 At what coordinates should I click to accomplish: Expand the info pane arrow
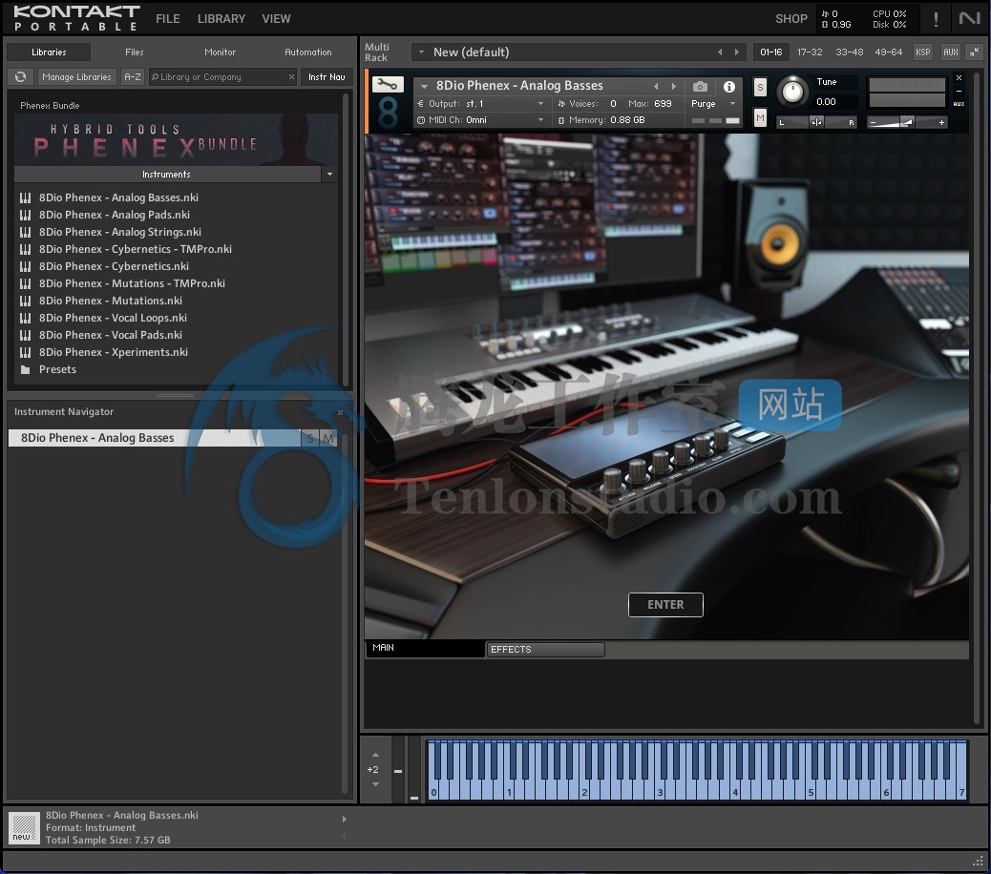click(x=345, y=819)
